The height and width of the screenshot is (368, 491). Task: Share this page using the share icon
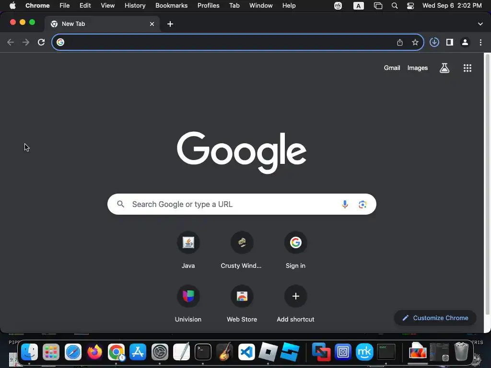click(400, 42)
